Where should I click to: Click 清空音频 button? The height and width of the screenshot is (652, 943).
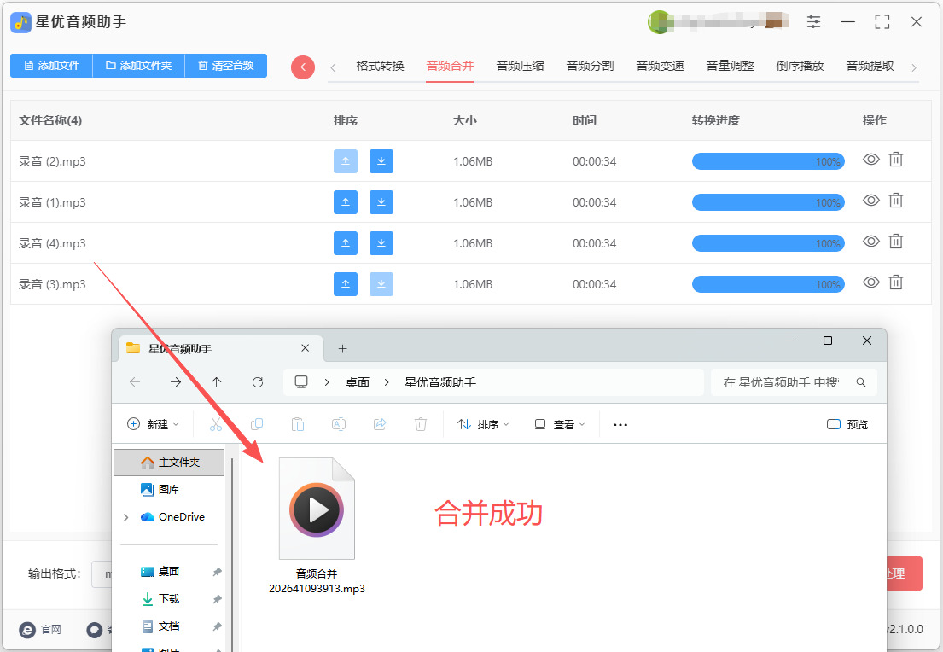[226, 66]
